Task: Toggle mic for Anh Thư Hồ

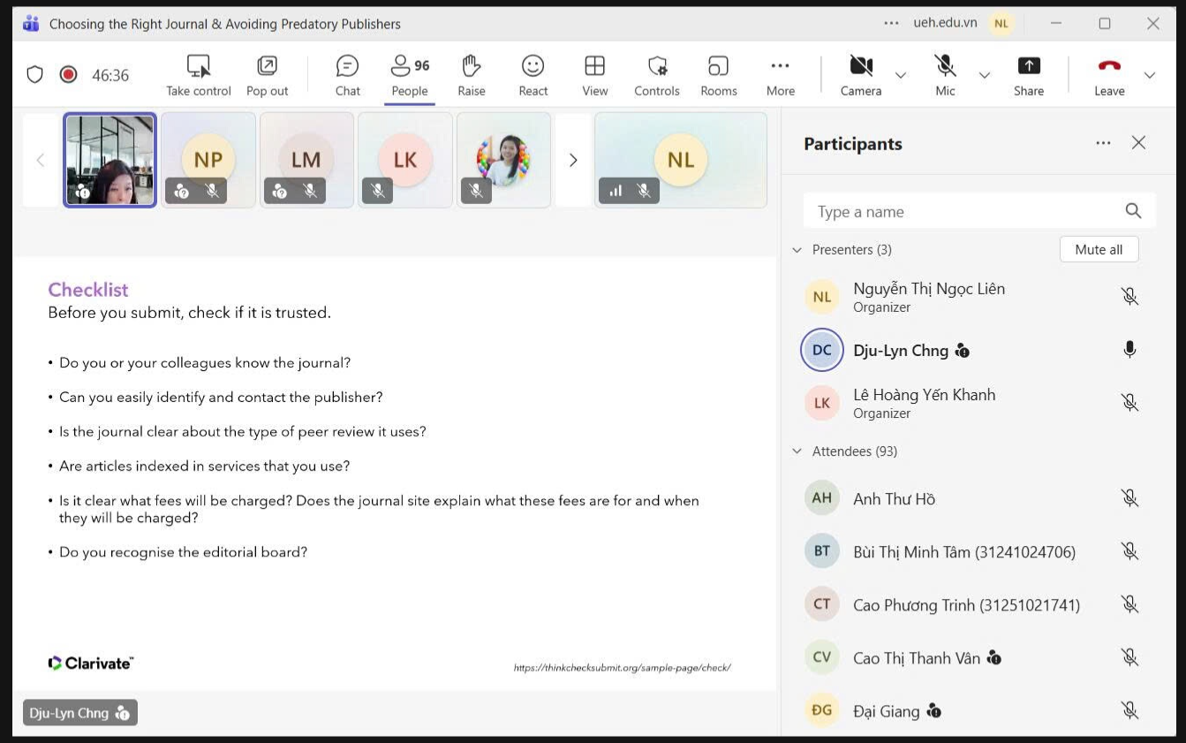Action: pos(1129,498)
